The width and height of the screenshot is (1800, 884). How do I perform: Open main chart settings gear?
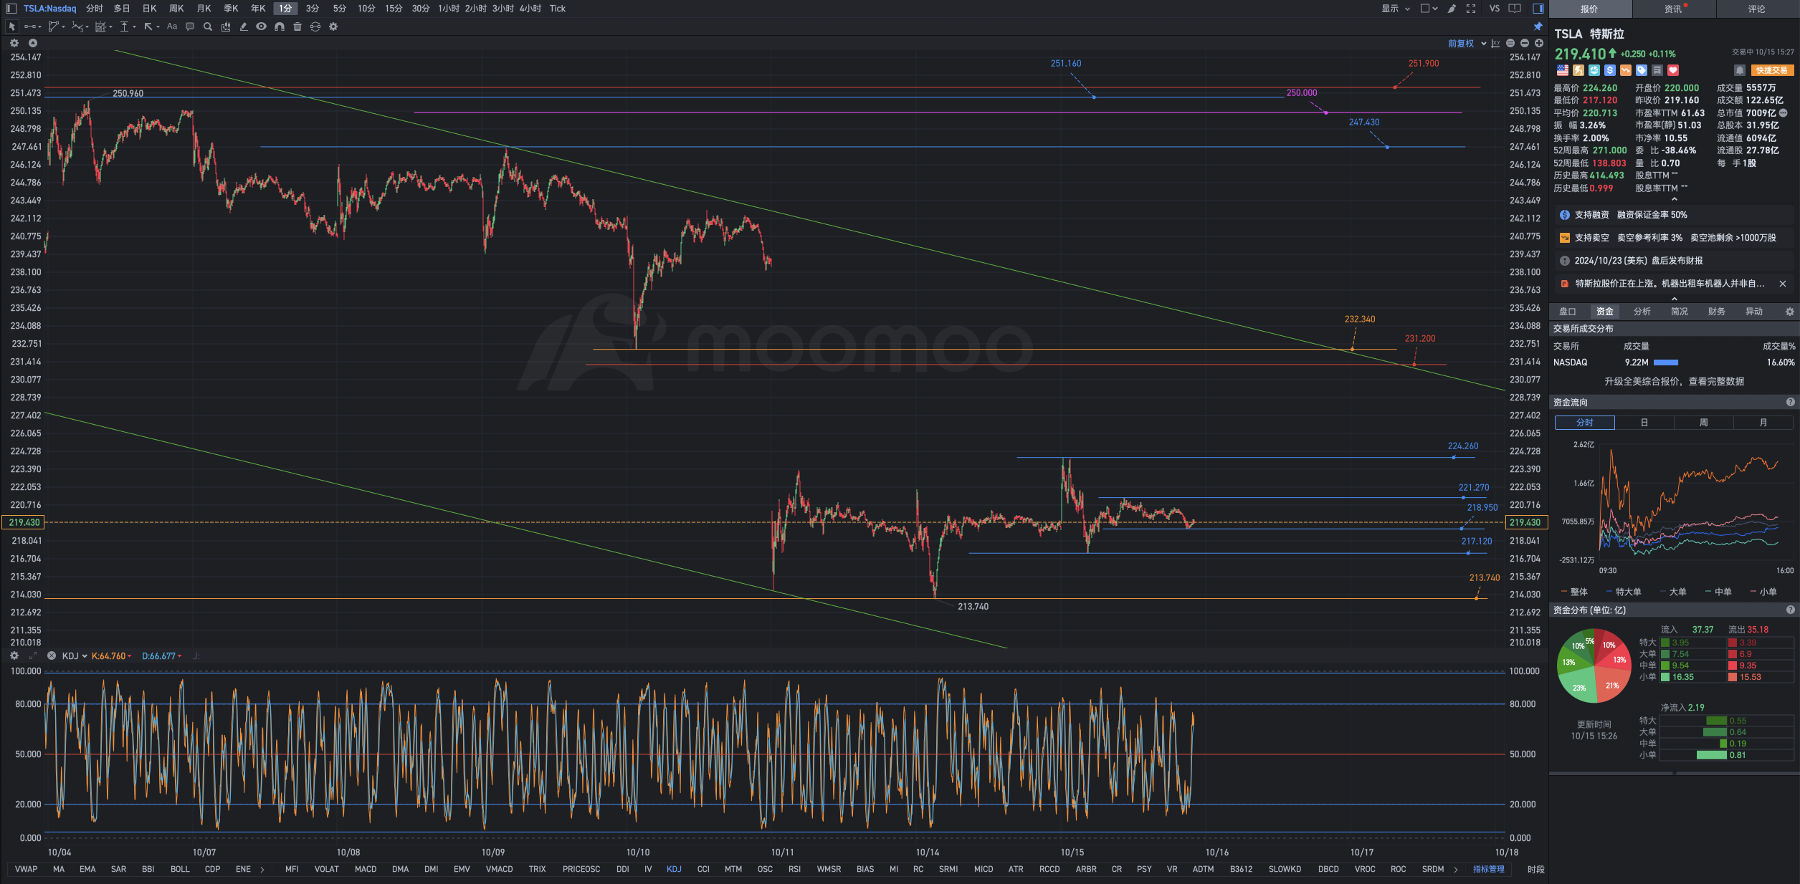tap(14, 43)
